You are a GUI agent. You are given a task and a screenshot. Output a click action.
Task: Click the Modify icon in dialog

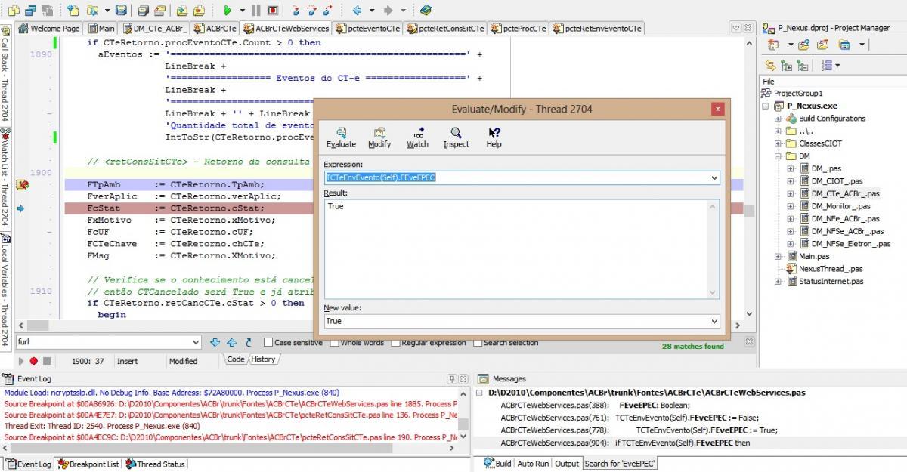pyautogui.click(x=379, y=137)
